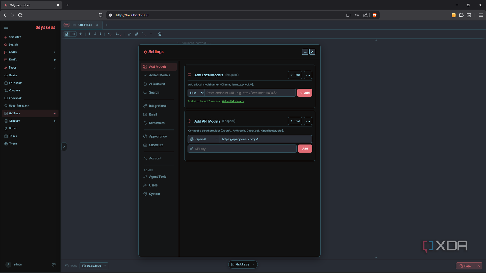The image size is (486, 273).
Task: Toggle preview mode with the eye icon
Action: click(73, 34)
